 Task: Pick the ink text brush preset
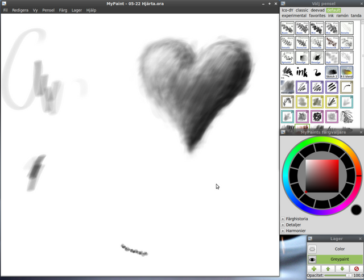click(x=303, y=72)
